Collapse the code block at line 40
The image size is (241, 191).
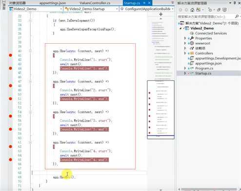click(x=30, y=51)
